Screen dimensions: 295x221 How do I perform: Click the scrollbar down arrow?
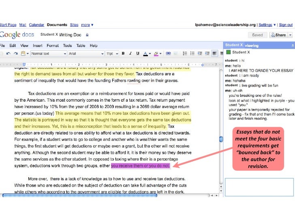click(221, 191)
